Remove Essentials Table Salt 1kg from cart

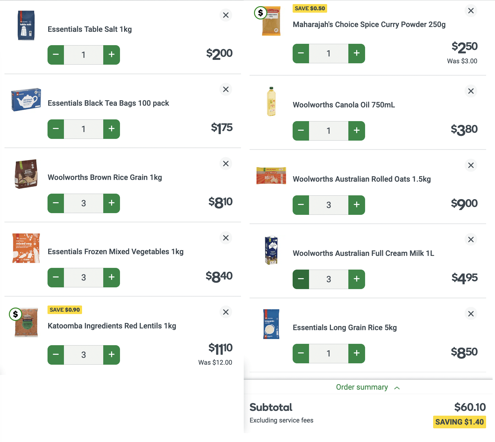pos(226,15)
